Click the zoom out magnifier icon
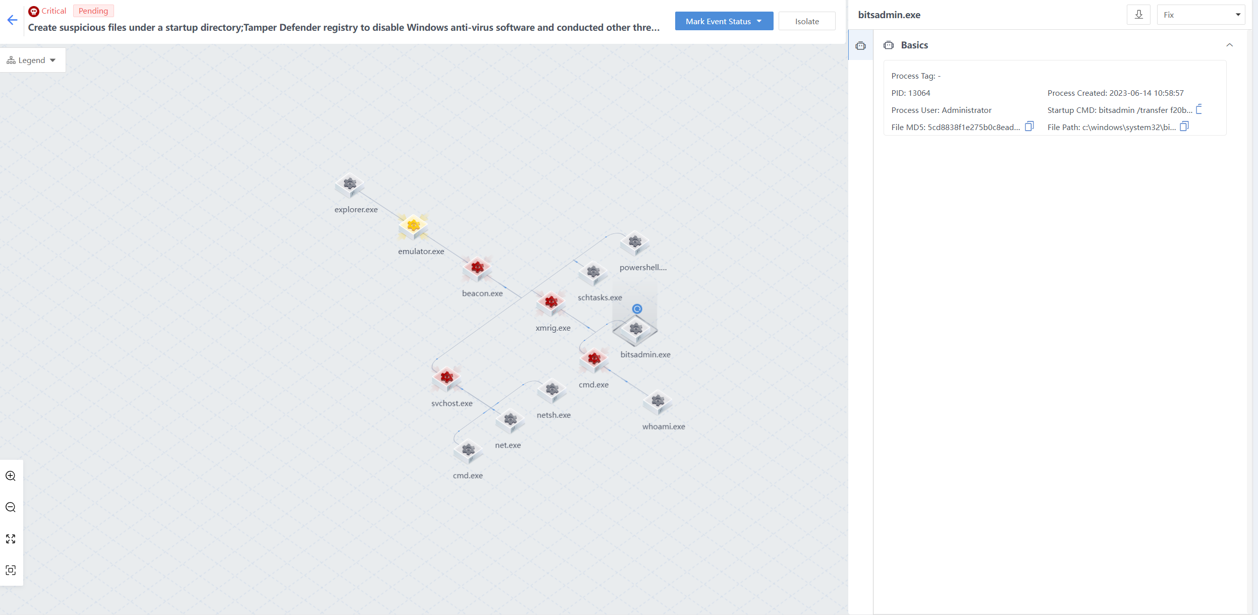 11,507
